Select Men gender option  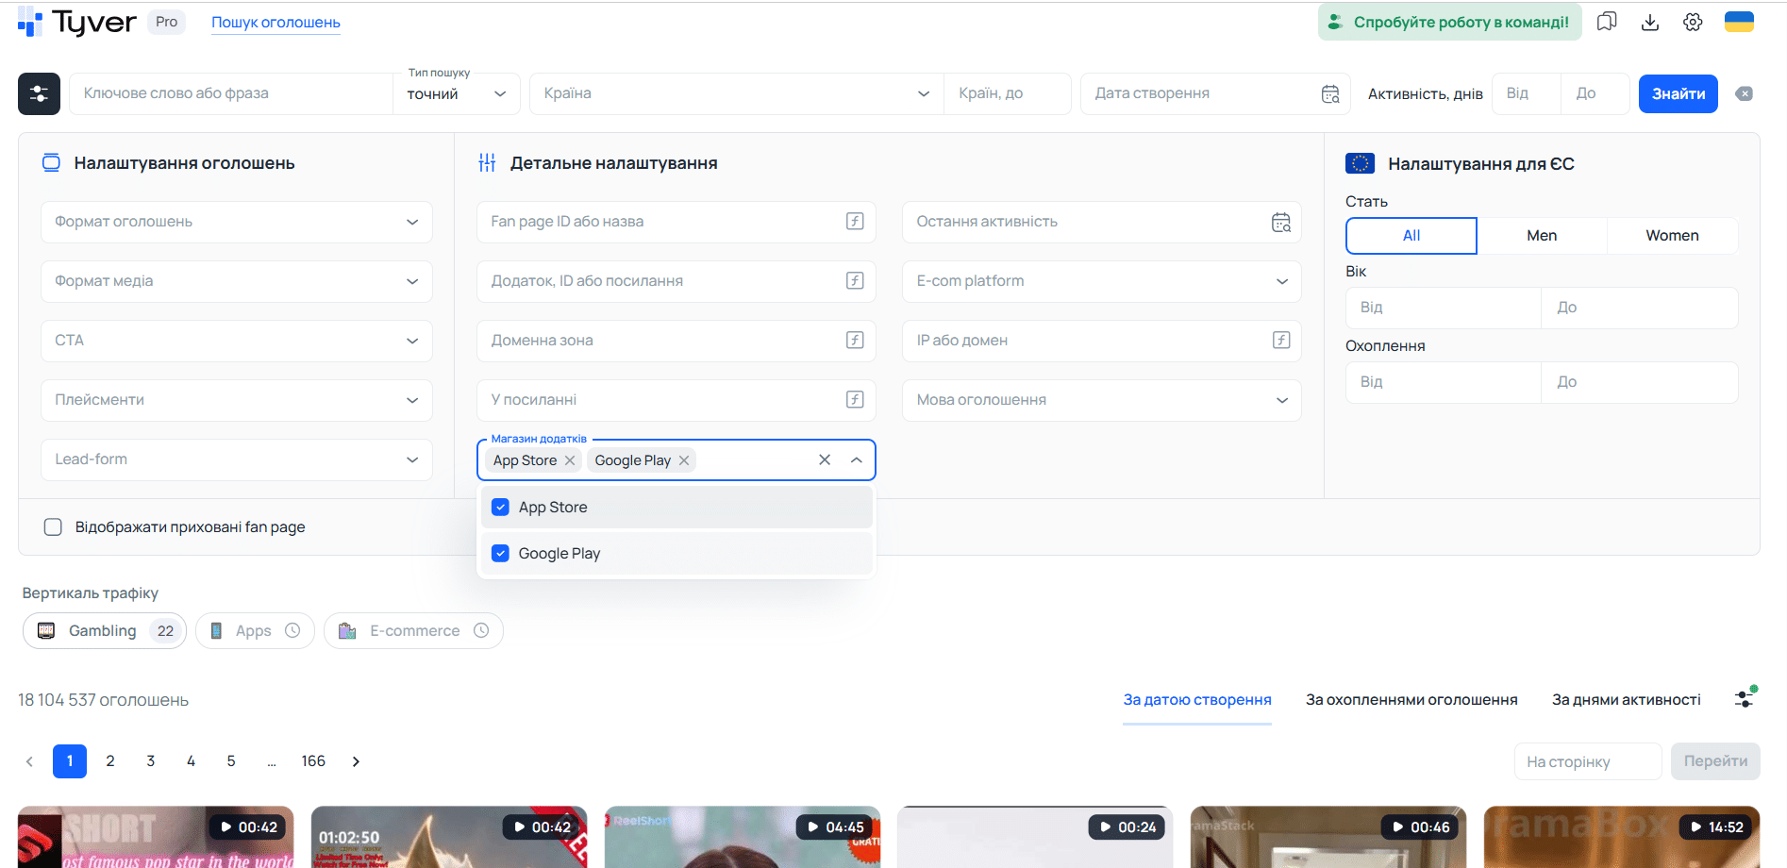[x=1542, y=236]
